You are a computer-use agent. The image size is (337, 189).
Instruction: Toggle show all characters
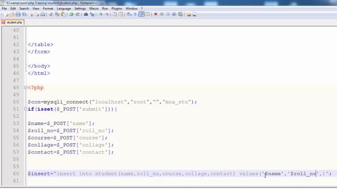(x=135, y=14)
